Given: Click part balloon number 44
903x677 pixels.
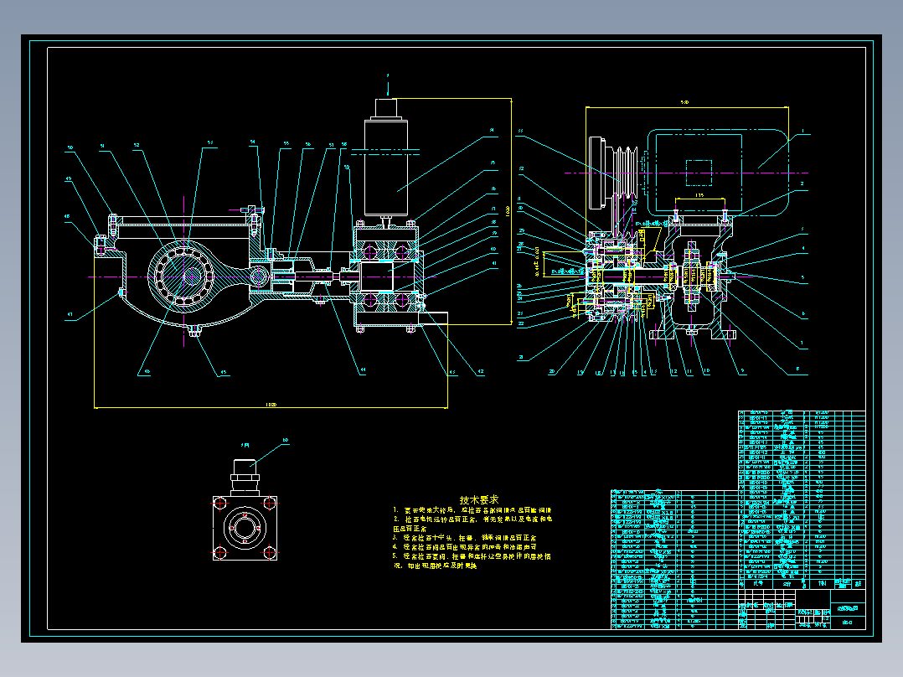Looking at the screenshot, I should 363,370.
